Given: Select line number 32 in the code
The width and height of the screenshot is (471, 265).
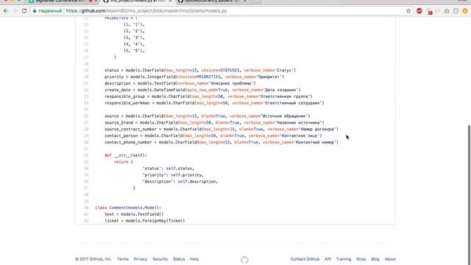Looking at the screenshot, I should [x=86, y=155].
